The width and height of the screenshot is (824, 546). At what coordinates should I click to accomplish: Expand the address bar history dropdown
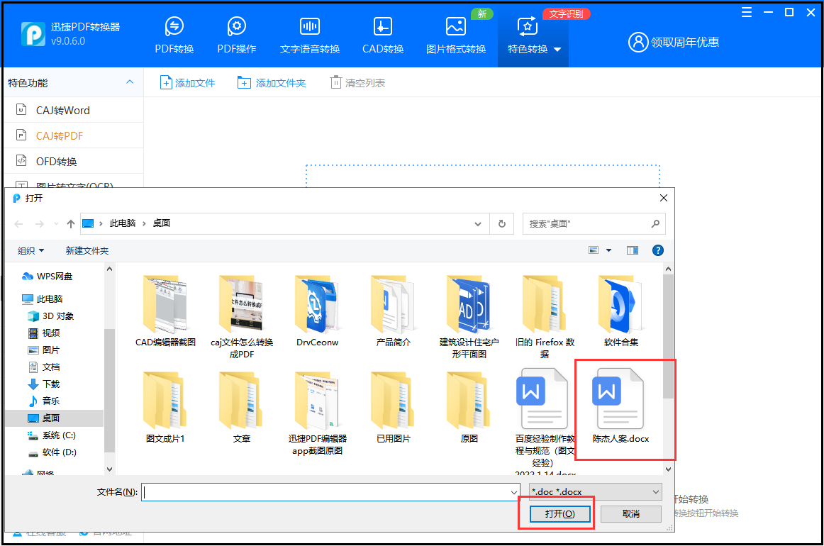coord(478,224)
